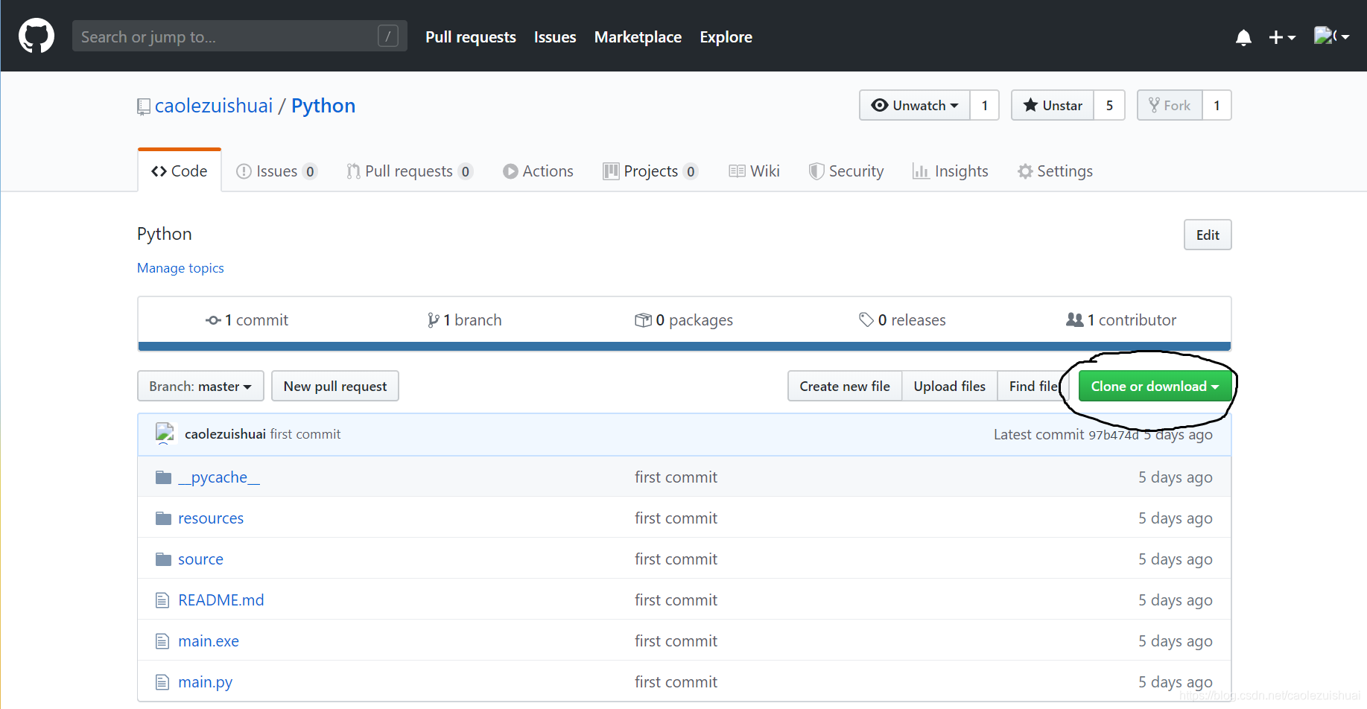View 1 contributor
Image resolution: width=1367 pixels, height=709 pixels.
click(x=1121, y=320)
